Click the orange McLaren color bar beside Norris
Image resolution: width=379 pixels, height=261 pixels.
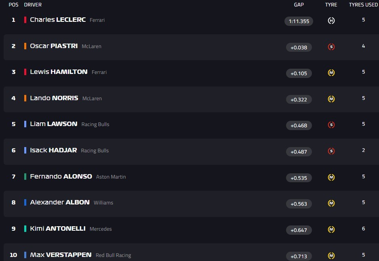(25, 98)
